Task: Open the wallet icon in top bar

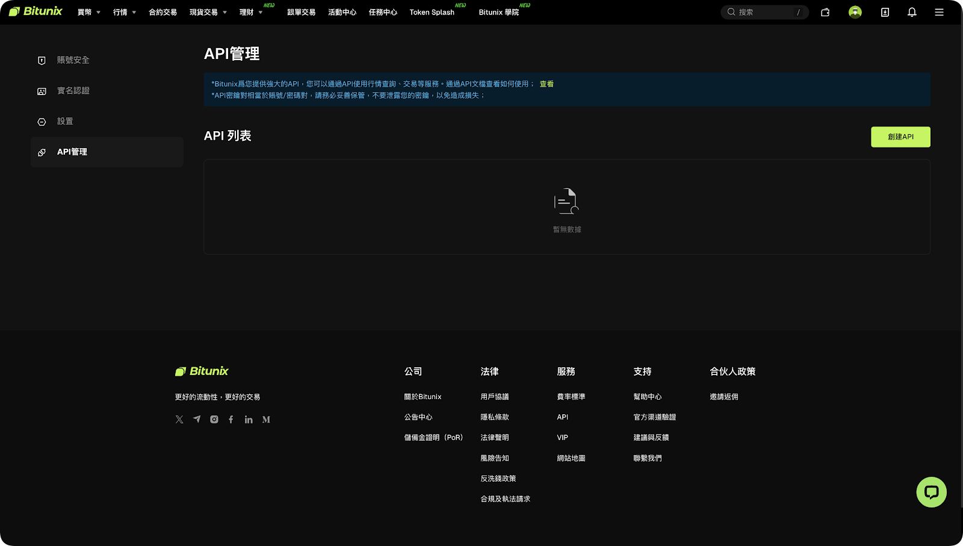Action: click(825, 12)
